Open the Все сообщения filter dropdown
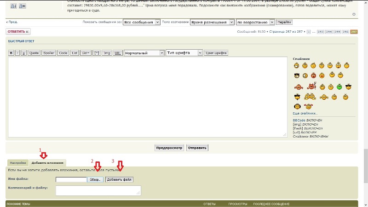368x207 pixels. coord(142,22)
